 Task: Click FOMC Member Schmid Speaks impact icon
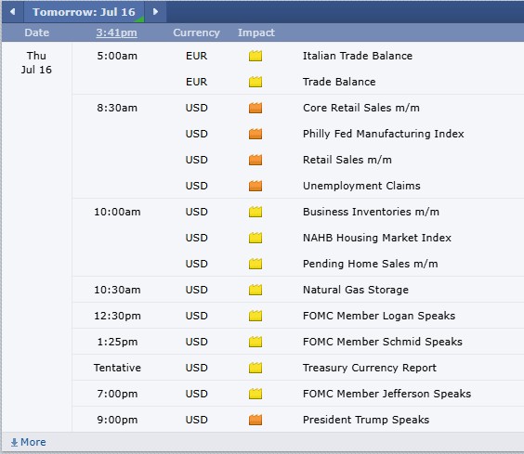pyautogui.click(x=255, y=342)
